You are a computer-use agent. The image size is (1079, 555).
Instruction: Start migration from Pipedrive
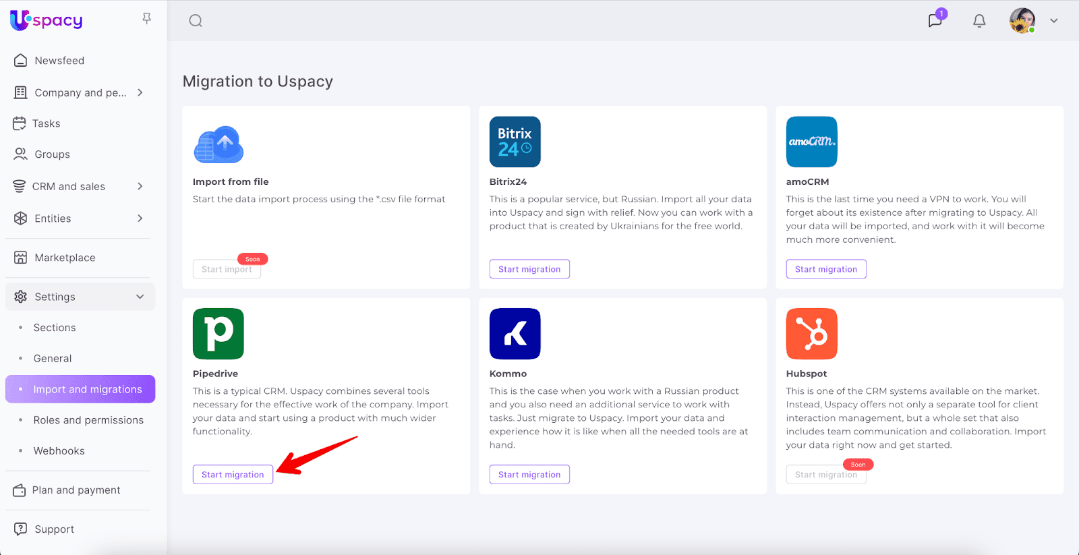(233, 475)
